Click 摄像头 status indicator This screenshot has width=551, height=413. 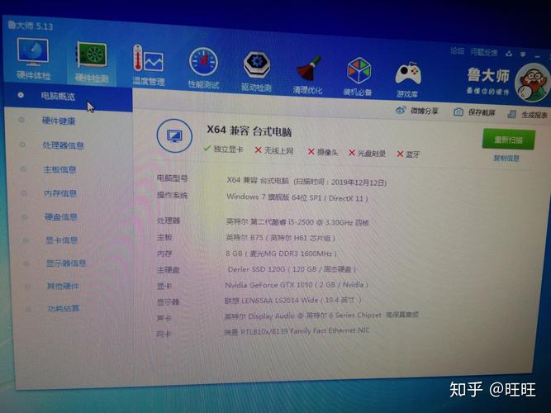[x=323, y=152]
